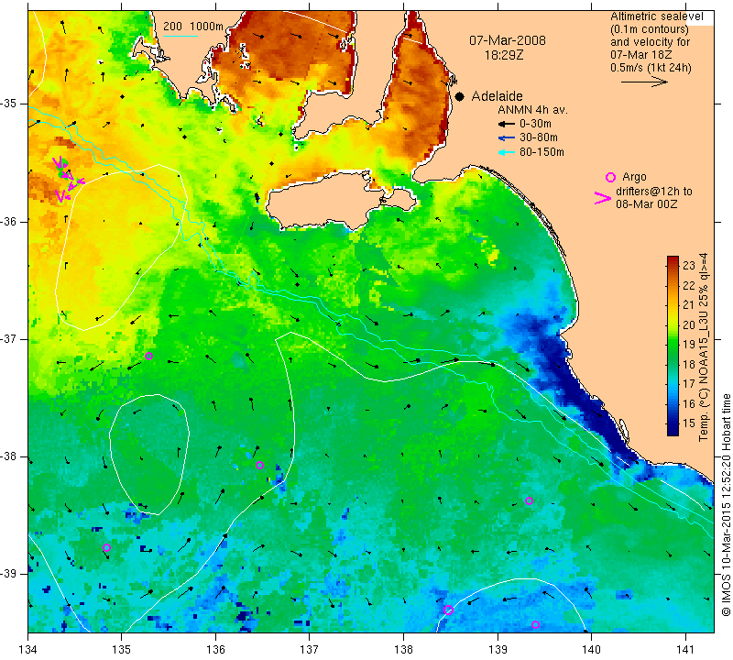This screenshot has width=733, height=660.
Task: Click the Argo float circle near 139.3E 38.4S
Action: [x=530, y=501]
